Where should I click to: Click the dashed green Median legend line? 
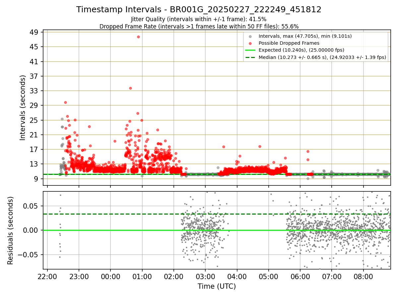click(x=250, y=57)
